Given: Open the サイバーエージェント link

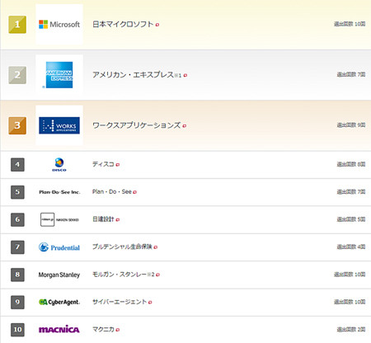Looking at the screenshot, I should coord(120,302).
